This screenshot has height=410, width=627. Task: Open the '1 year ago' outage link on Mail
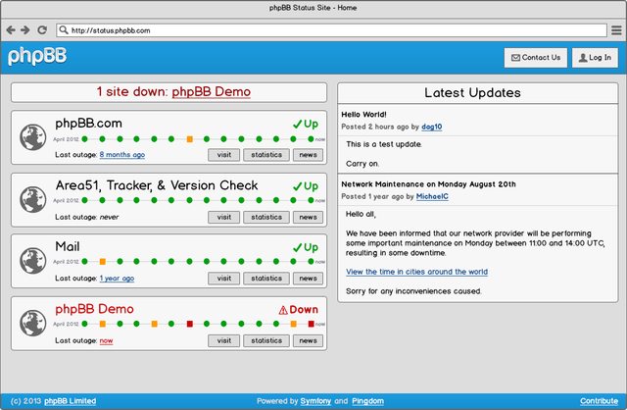tap(117, 279)
